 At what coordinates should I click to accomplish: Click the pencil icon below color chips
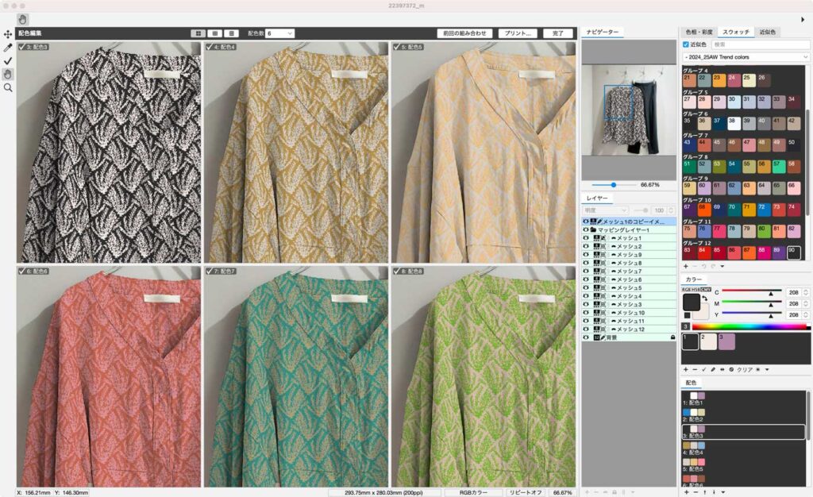click(x=713, y=369)
